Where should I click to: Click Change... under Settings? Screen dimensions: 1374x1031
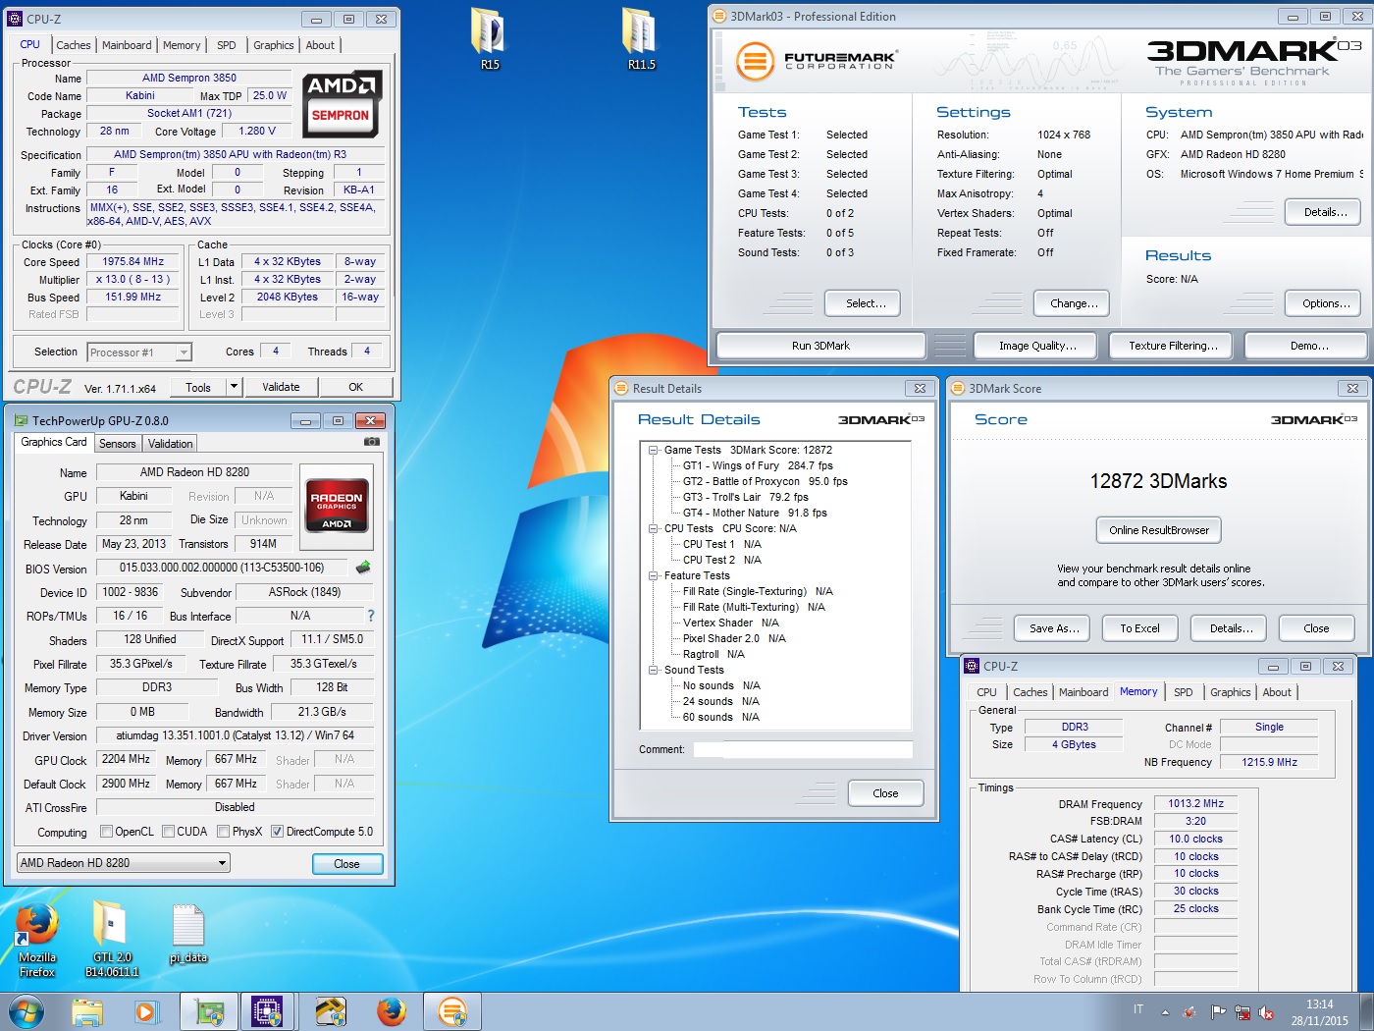(1074, 303)
